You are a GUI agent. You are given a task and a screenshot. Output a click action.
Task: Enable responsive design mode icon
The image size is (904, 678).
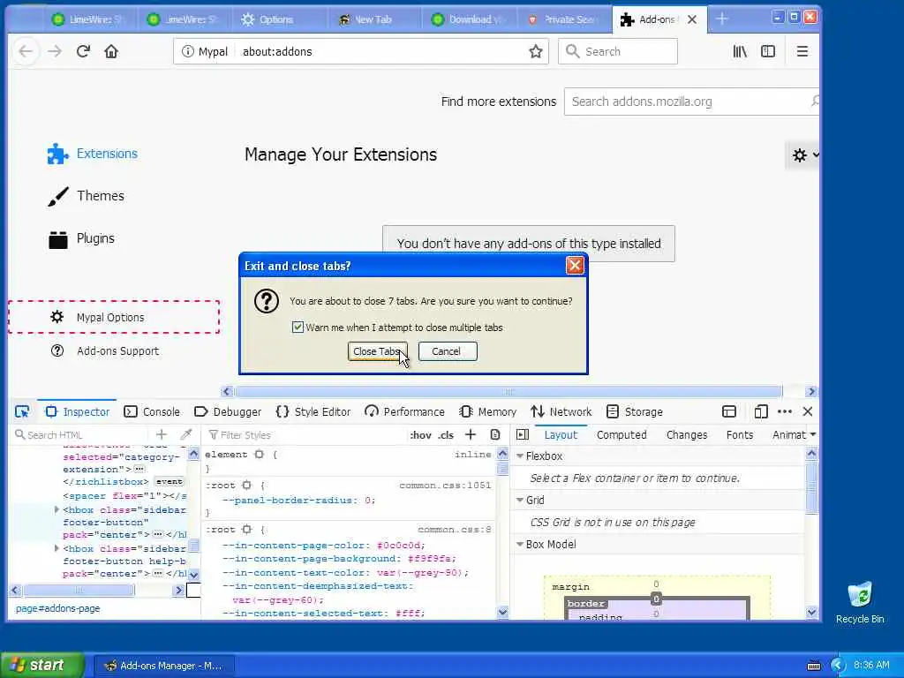point(760,411)
